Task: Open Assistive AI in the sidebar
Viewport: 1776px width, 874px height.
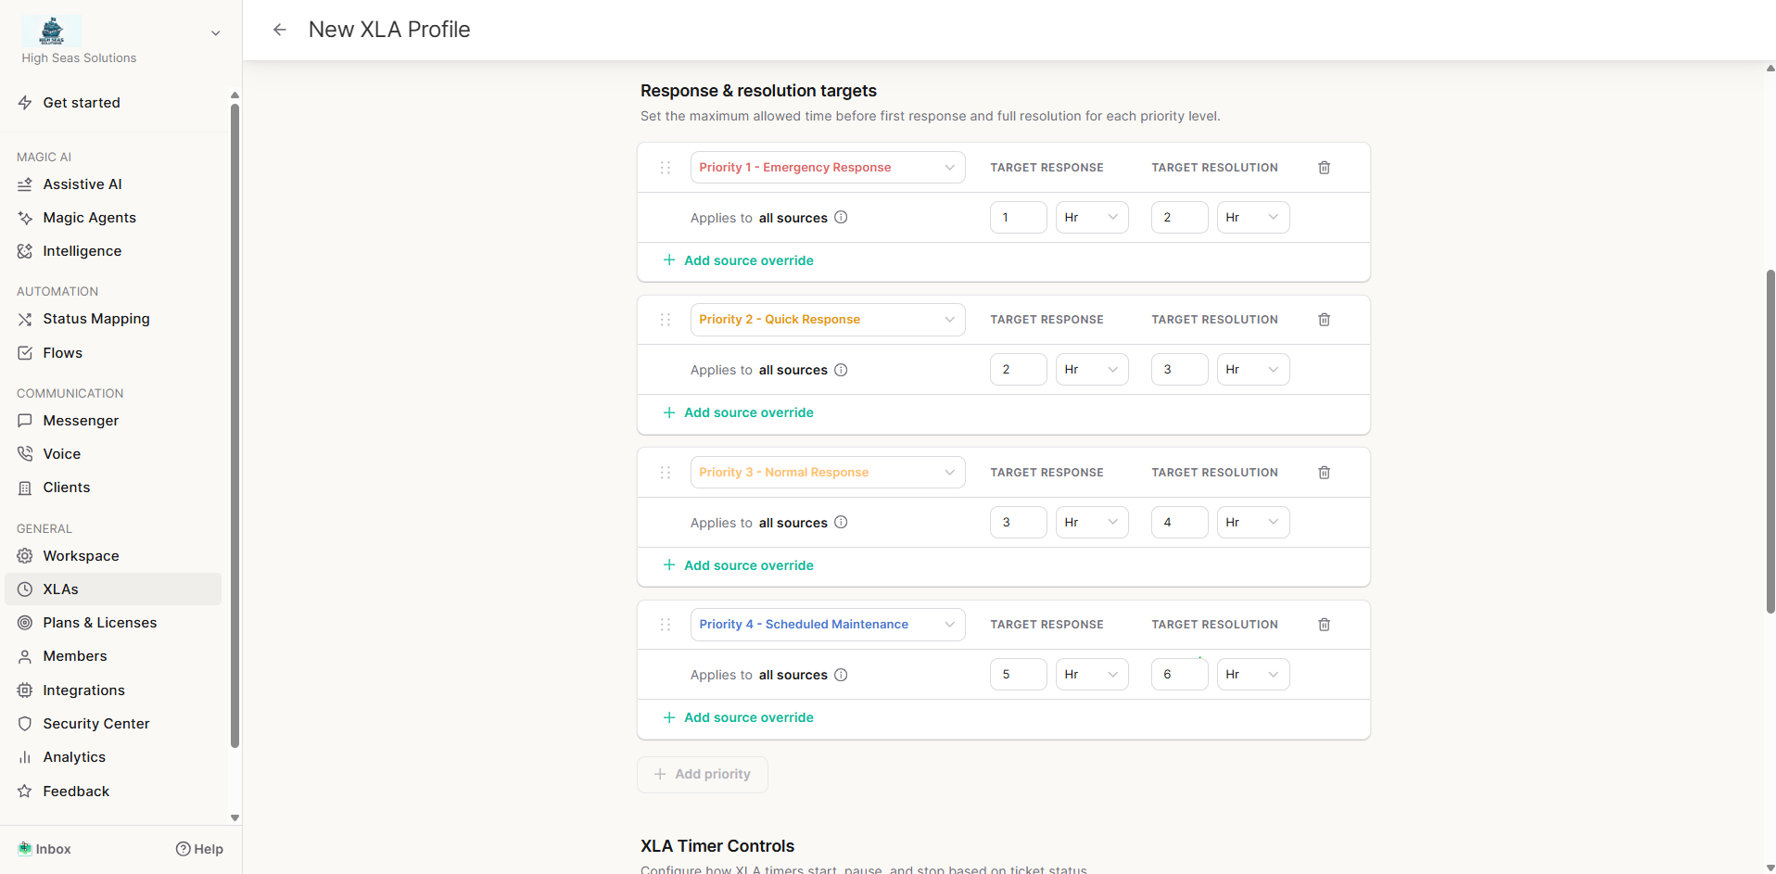Action: [x=113, y=184]
